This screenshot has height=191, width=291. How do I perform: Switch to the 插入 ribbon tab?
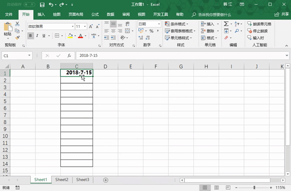41,14
